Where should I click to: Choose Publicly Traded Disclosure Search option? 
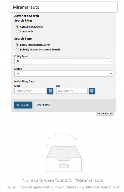(17, 49)
